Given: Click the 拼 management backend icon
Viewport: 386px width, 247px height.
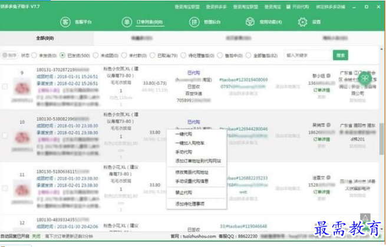Looking at the screenshot, I should click(x=194, y=22).
